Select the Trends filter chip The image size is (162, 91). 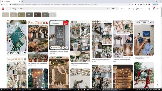[x=6, y=15]
